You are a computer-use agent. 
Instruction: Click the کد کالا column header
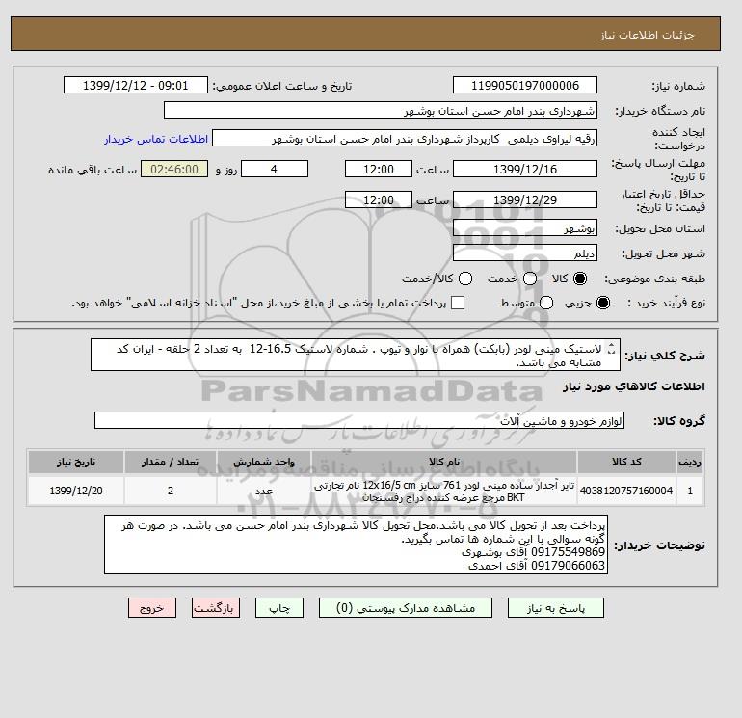[x=626, y=462]
